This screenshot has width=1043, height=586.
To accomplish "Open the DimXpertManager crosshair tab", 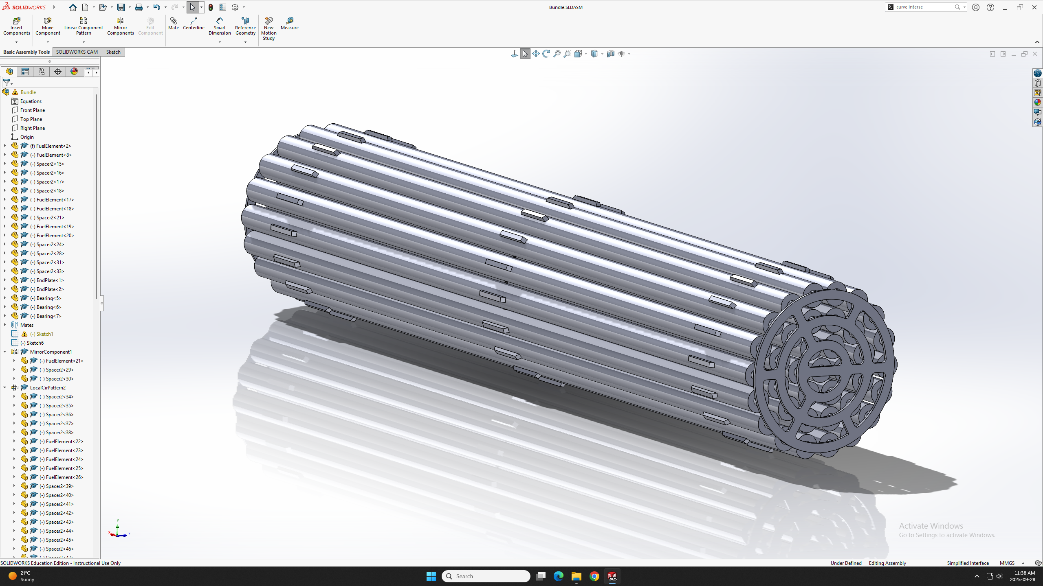I will coord(58,72).
